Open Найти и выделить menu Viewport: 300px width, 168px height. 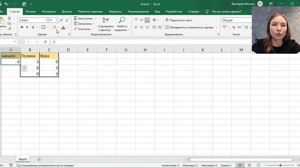122,24
